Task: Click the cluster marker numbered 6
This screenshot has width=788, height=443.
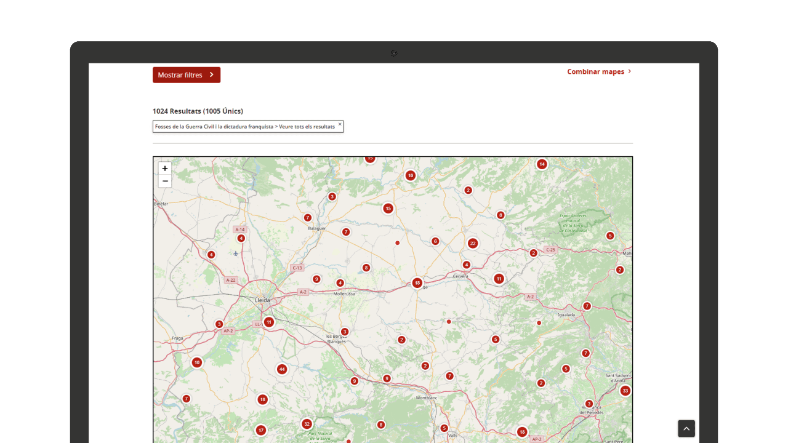Action: (x=435, y=241)
